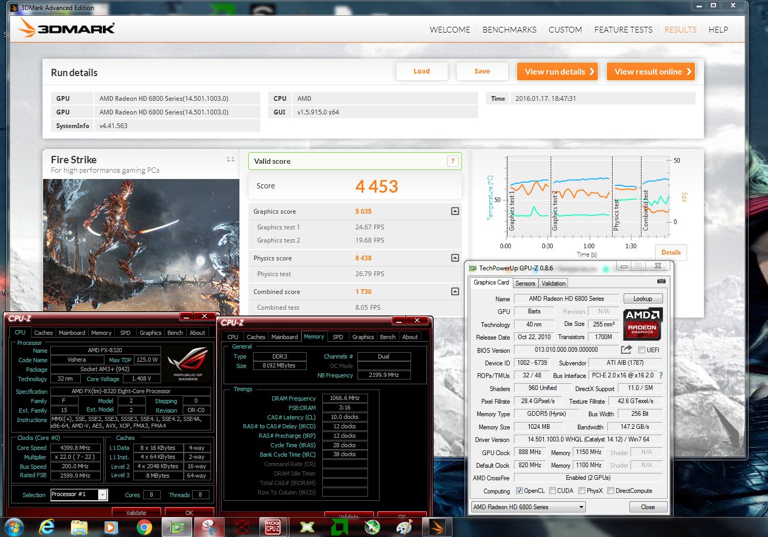Screen dimensions: 768x537
Task: Click View run details button
Action: pos(559,71)
